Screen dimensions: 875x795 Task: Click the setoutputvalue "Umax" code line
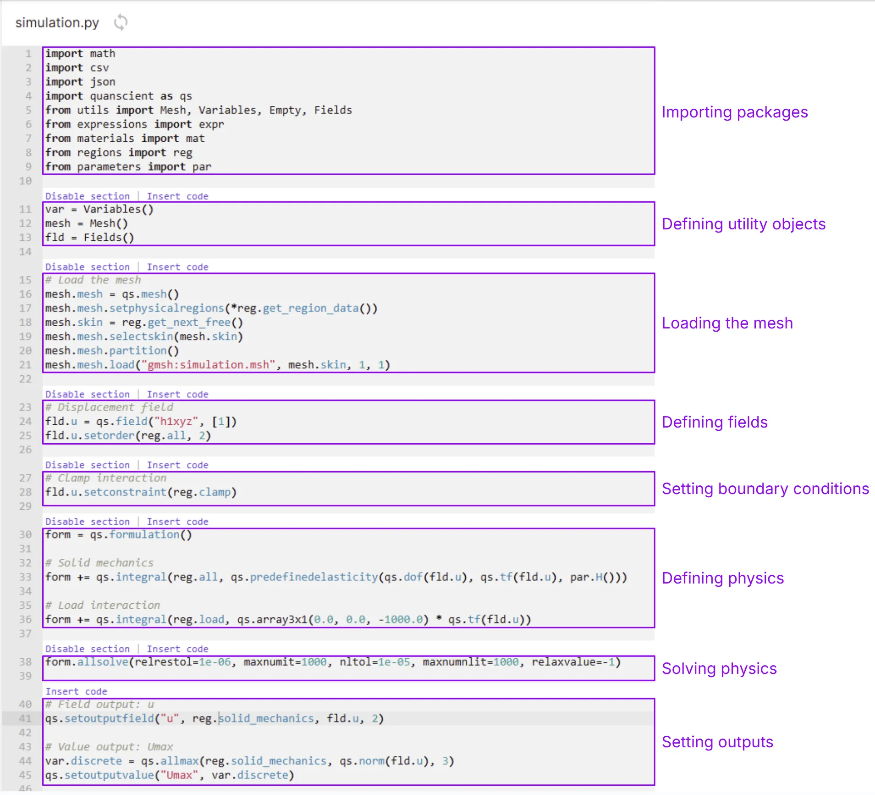pyautogui.click(x=170, y=775)
